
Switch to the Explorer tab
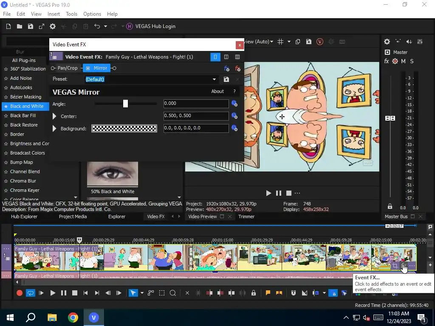(x=117, y=217)
